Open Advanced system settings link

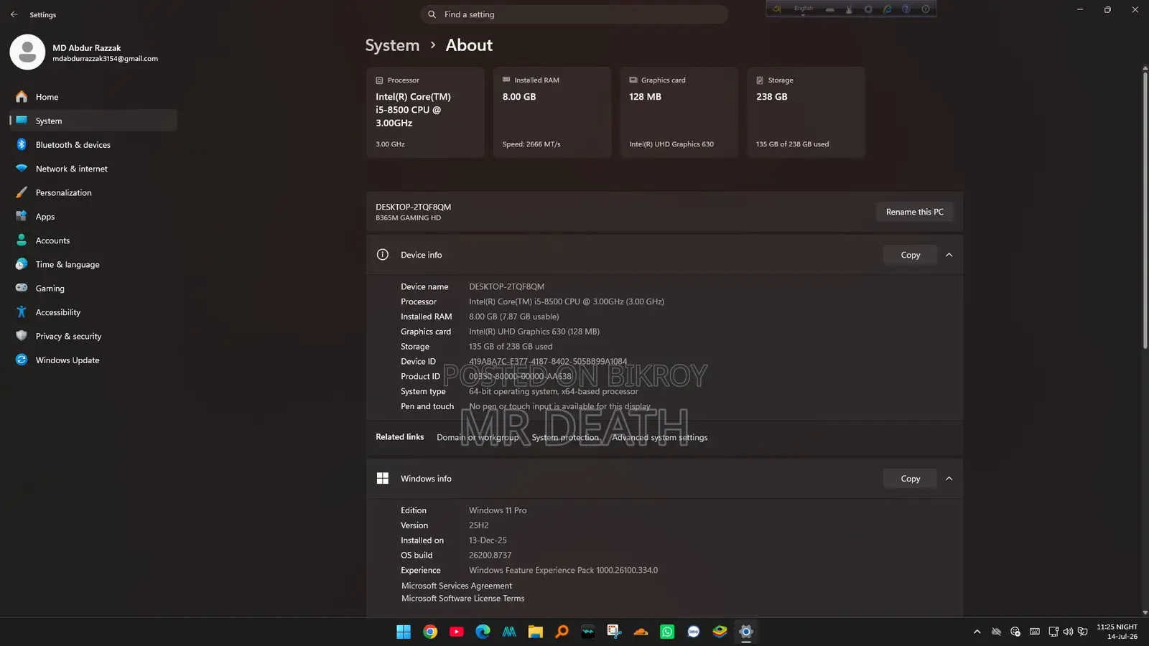[x=659, y=437]
